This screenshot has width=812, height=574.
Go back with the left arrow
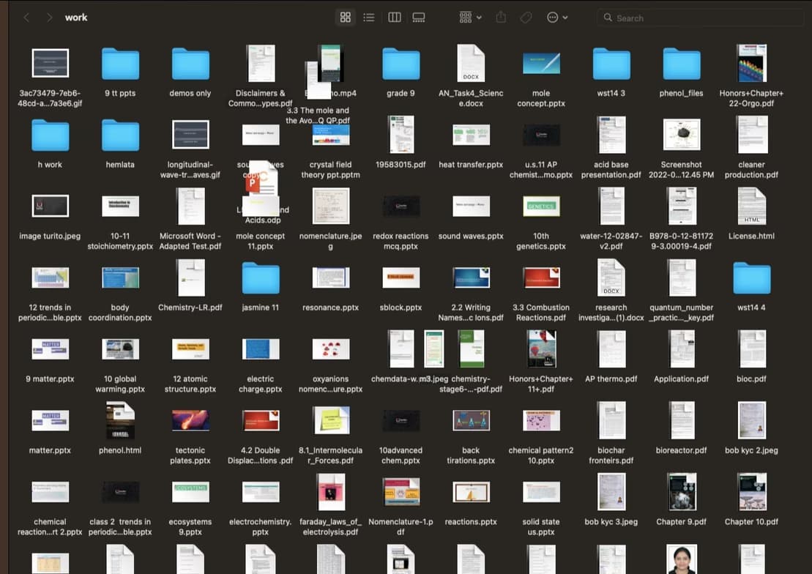(x=27, y=18)
